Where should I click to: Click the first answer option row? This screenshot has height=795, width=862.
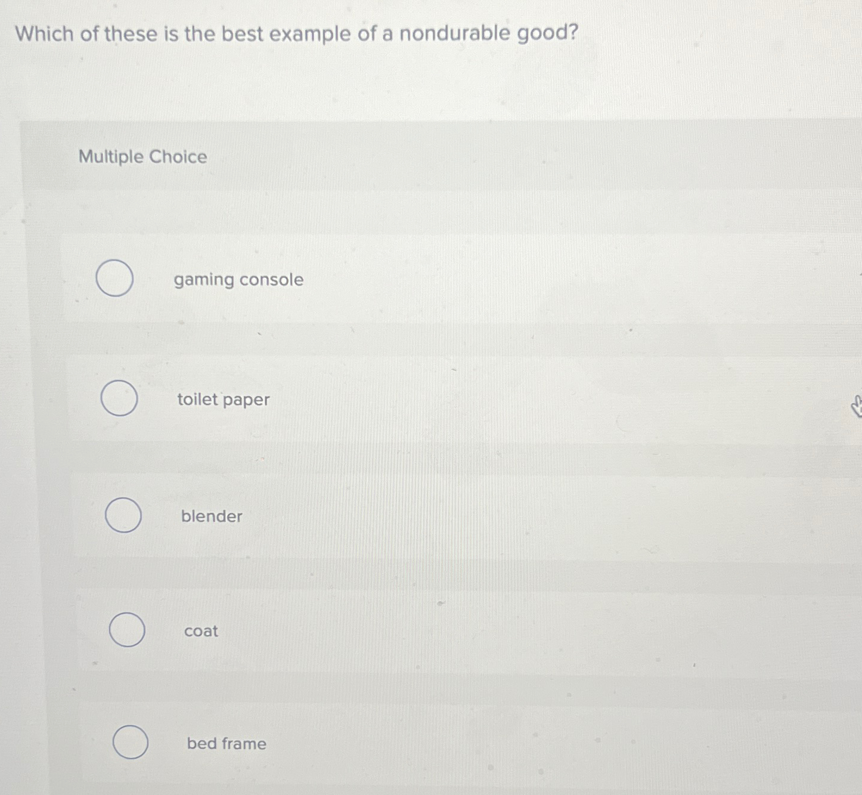click(x=417, y=279)
